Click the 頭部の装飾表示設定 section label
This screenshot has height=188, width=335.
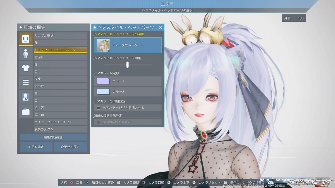(108, 116)
